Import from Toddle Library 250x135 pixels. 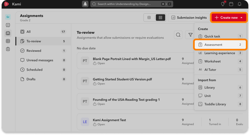tap(220, 104)
